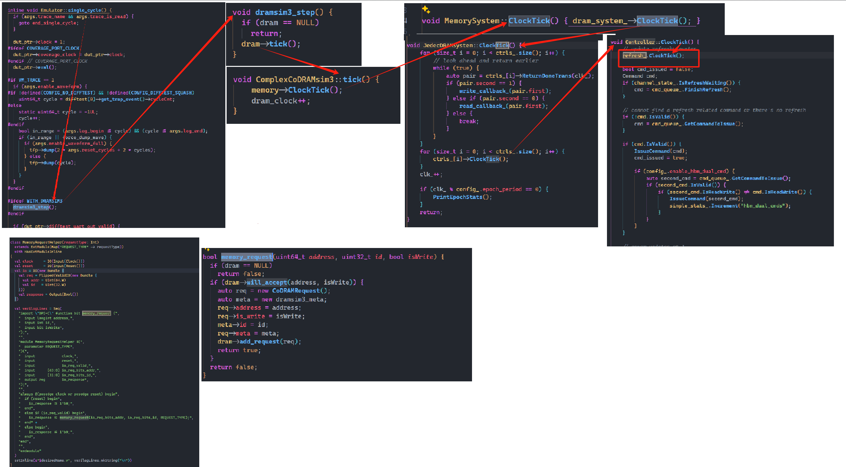Click the class MemoryRequestHelper declaration
The image size is (846, 467).
tap(54, 242)
